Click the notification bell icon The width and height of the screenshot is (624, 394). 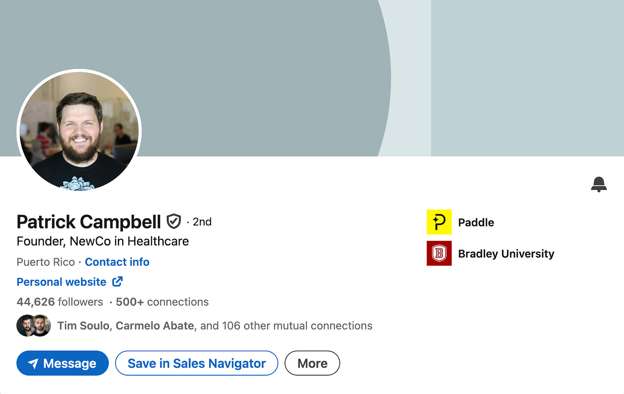click(x=599, y=184)
